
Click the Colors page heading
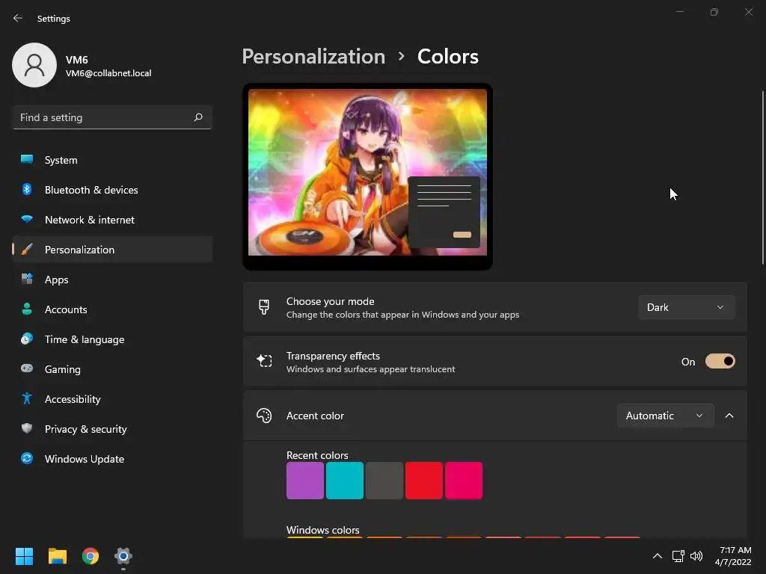447,57
